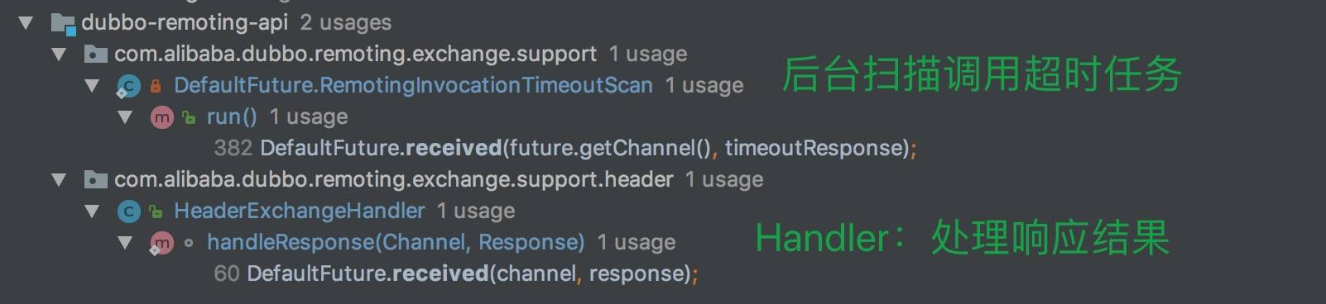1326x304 pixels.
Task: Click the red lock icon for RemotingInvocationTimeoutScan
Action: coord(156,86)
